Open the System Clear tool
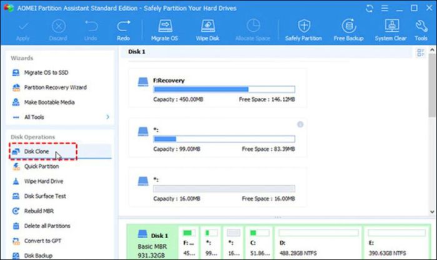The width and height of the screenshot is (437, 260). 390,31
